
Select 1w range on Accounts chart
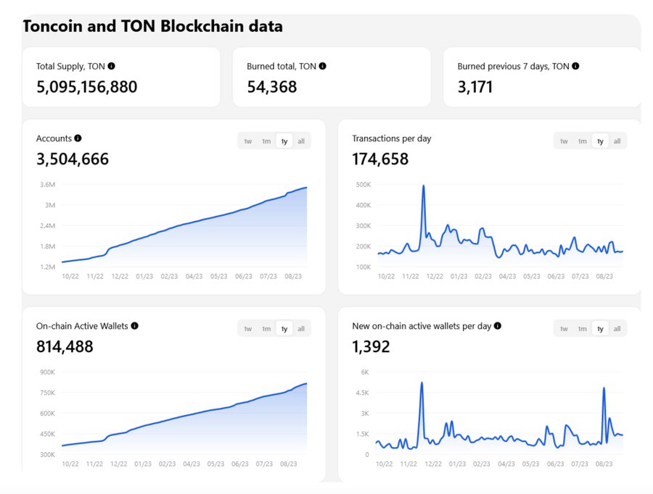248,141
